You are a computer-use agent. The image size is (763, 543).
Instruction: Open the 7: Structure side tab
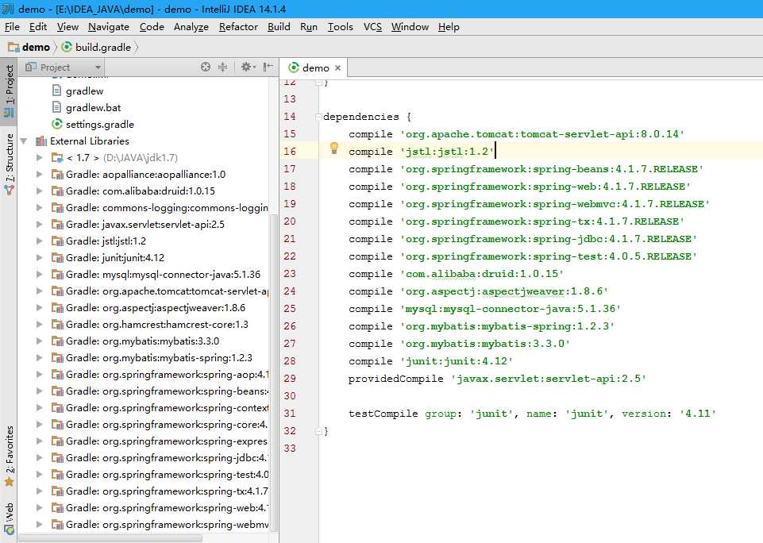[x=9, y=165]
